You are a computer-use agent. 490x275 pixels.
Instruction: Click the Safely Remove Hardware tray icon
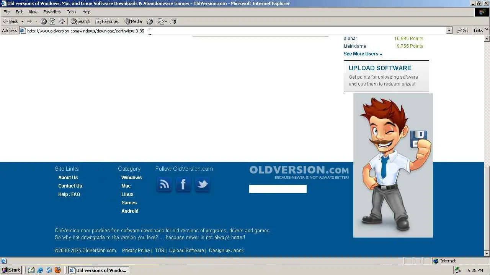pos(457,270)
